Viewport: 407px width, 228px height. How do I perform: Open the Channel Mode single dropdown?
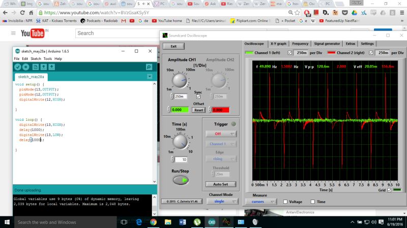coord(222,201)
